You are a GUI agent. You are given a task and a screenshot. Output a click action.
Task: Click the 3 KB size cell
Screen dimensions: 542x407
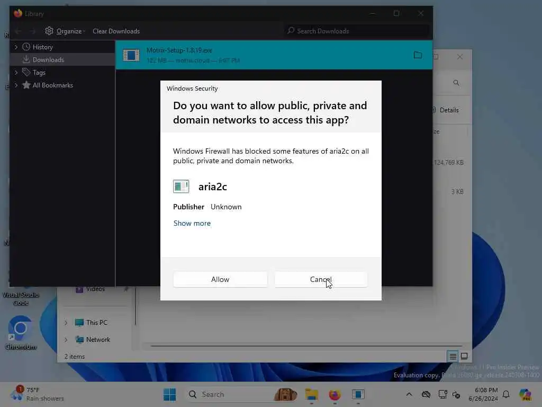click(457, 191)
